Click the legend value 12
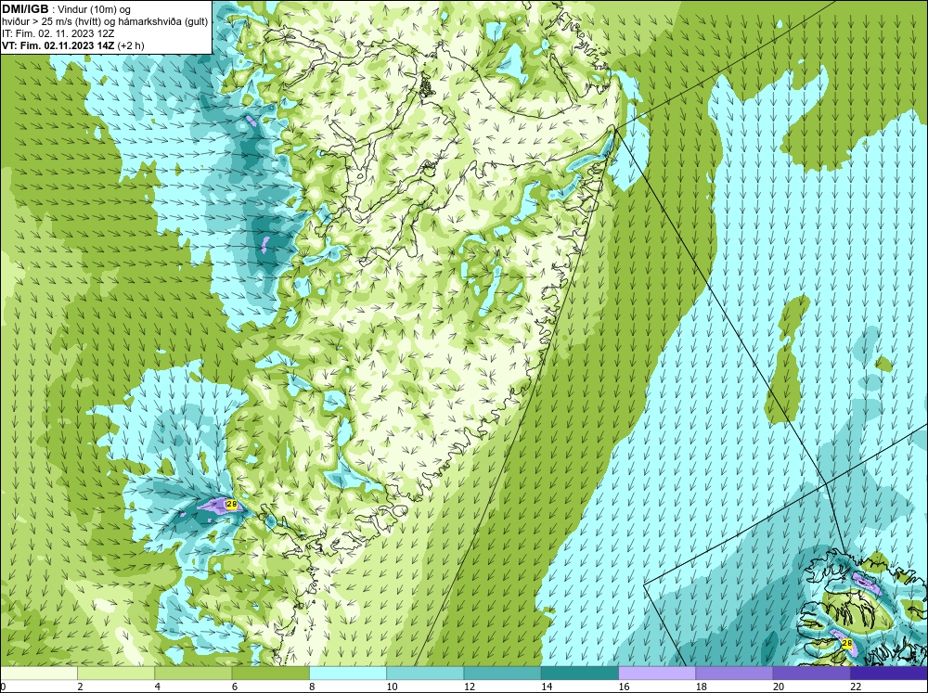 click(470, 687)
